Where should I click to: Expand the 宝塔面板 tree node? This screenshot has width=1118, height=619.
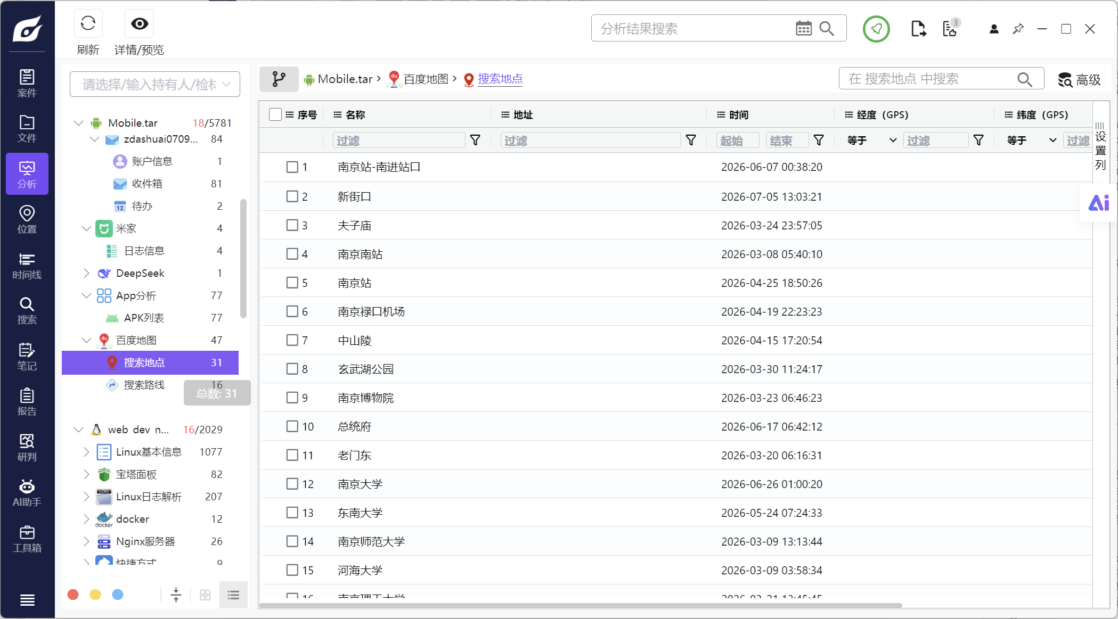click(x=86, y=474)
